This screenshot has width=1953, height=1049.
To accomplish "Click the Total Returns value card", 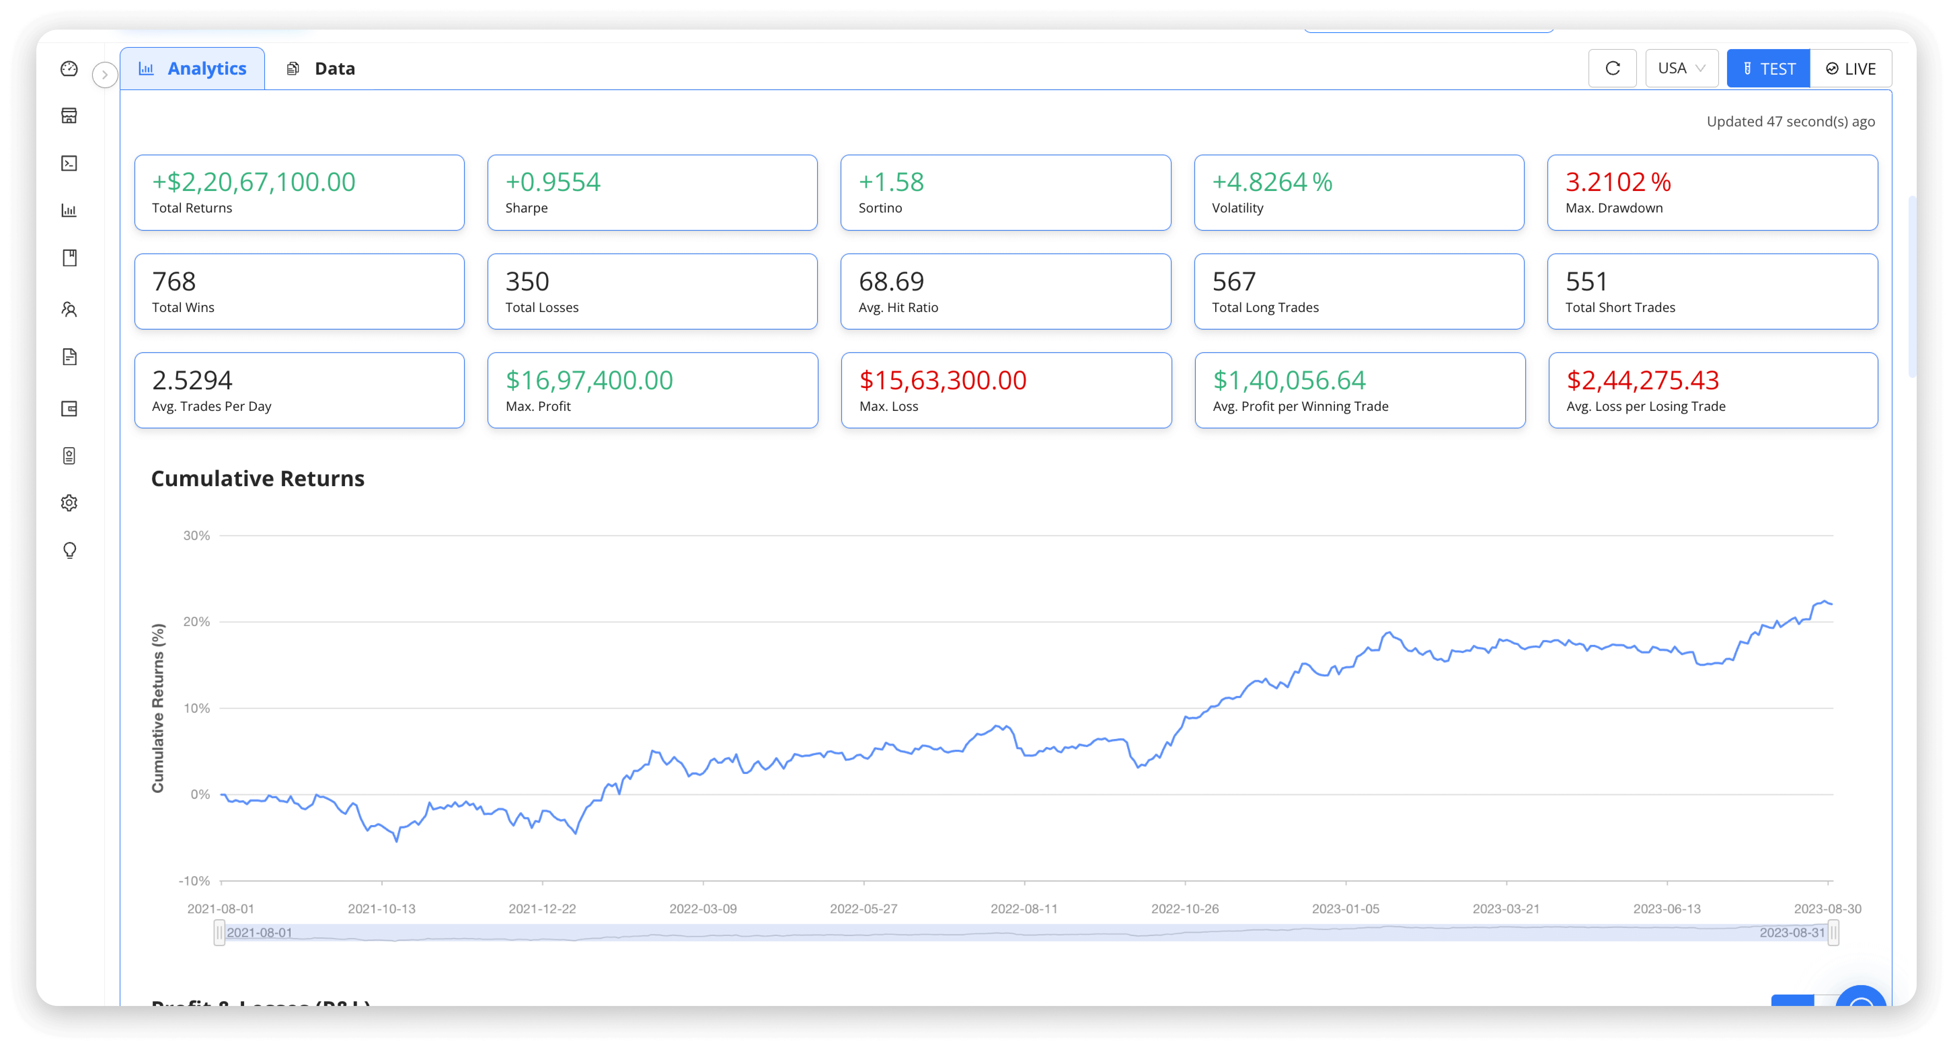I will pyautogui.click(x=300, y=193).
